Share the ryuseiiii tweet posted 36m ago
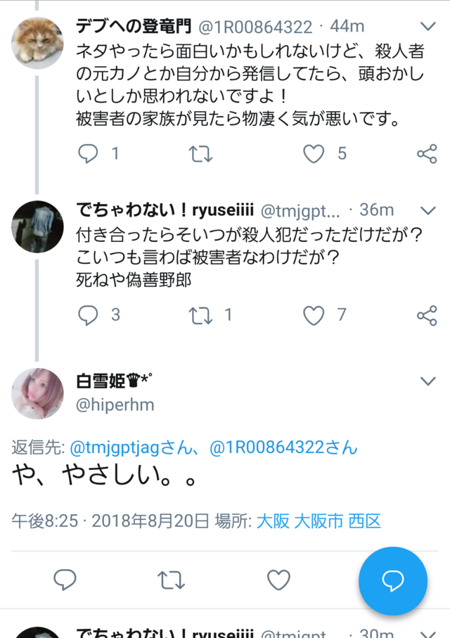Viewport: 450px width, 638px height. pos(426,316)
